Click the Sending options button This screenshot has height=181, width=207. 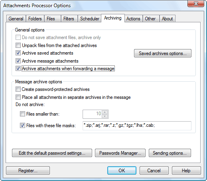pos(170,153)
